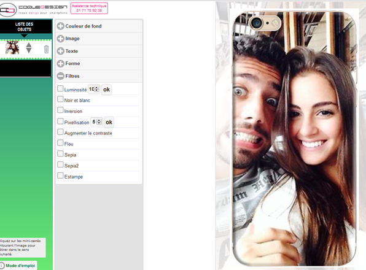Click the minus icon beside Filtres
The width and height of the screenshot is (366, 270).
click(x=60, y=76)
